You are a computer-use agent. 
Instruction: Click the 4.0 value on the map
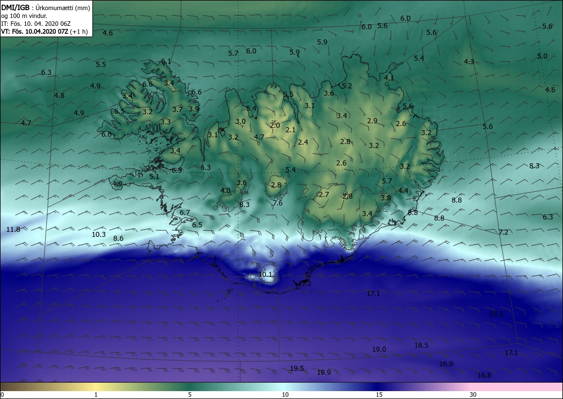[x=225, y=191]
